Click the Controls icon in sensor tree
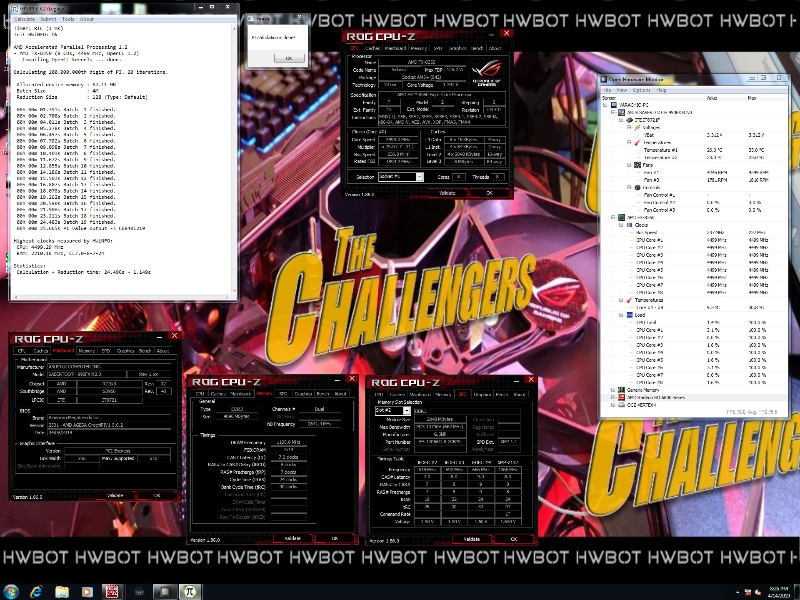Screen dimensions: 800x600 [x=637, y=187]
